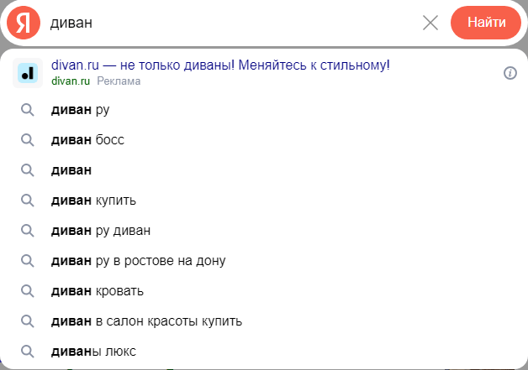528x370 pixels.
Task: Click the green divan.ru URL
Action: tap(70, 81)
